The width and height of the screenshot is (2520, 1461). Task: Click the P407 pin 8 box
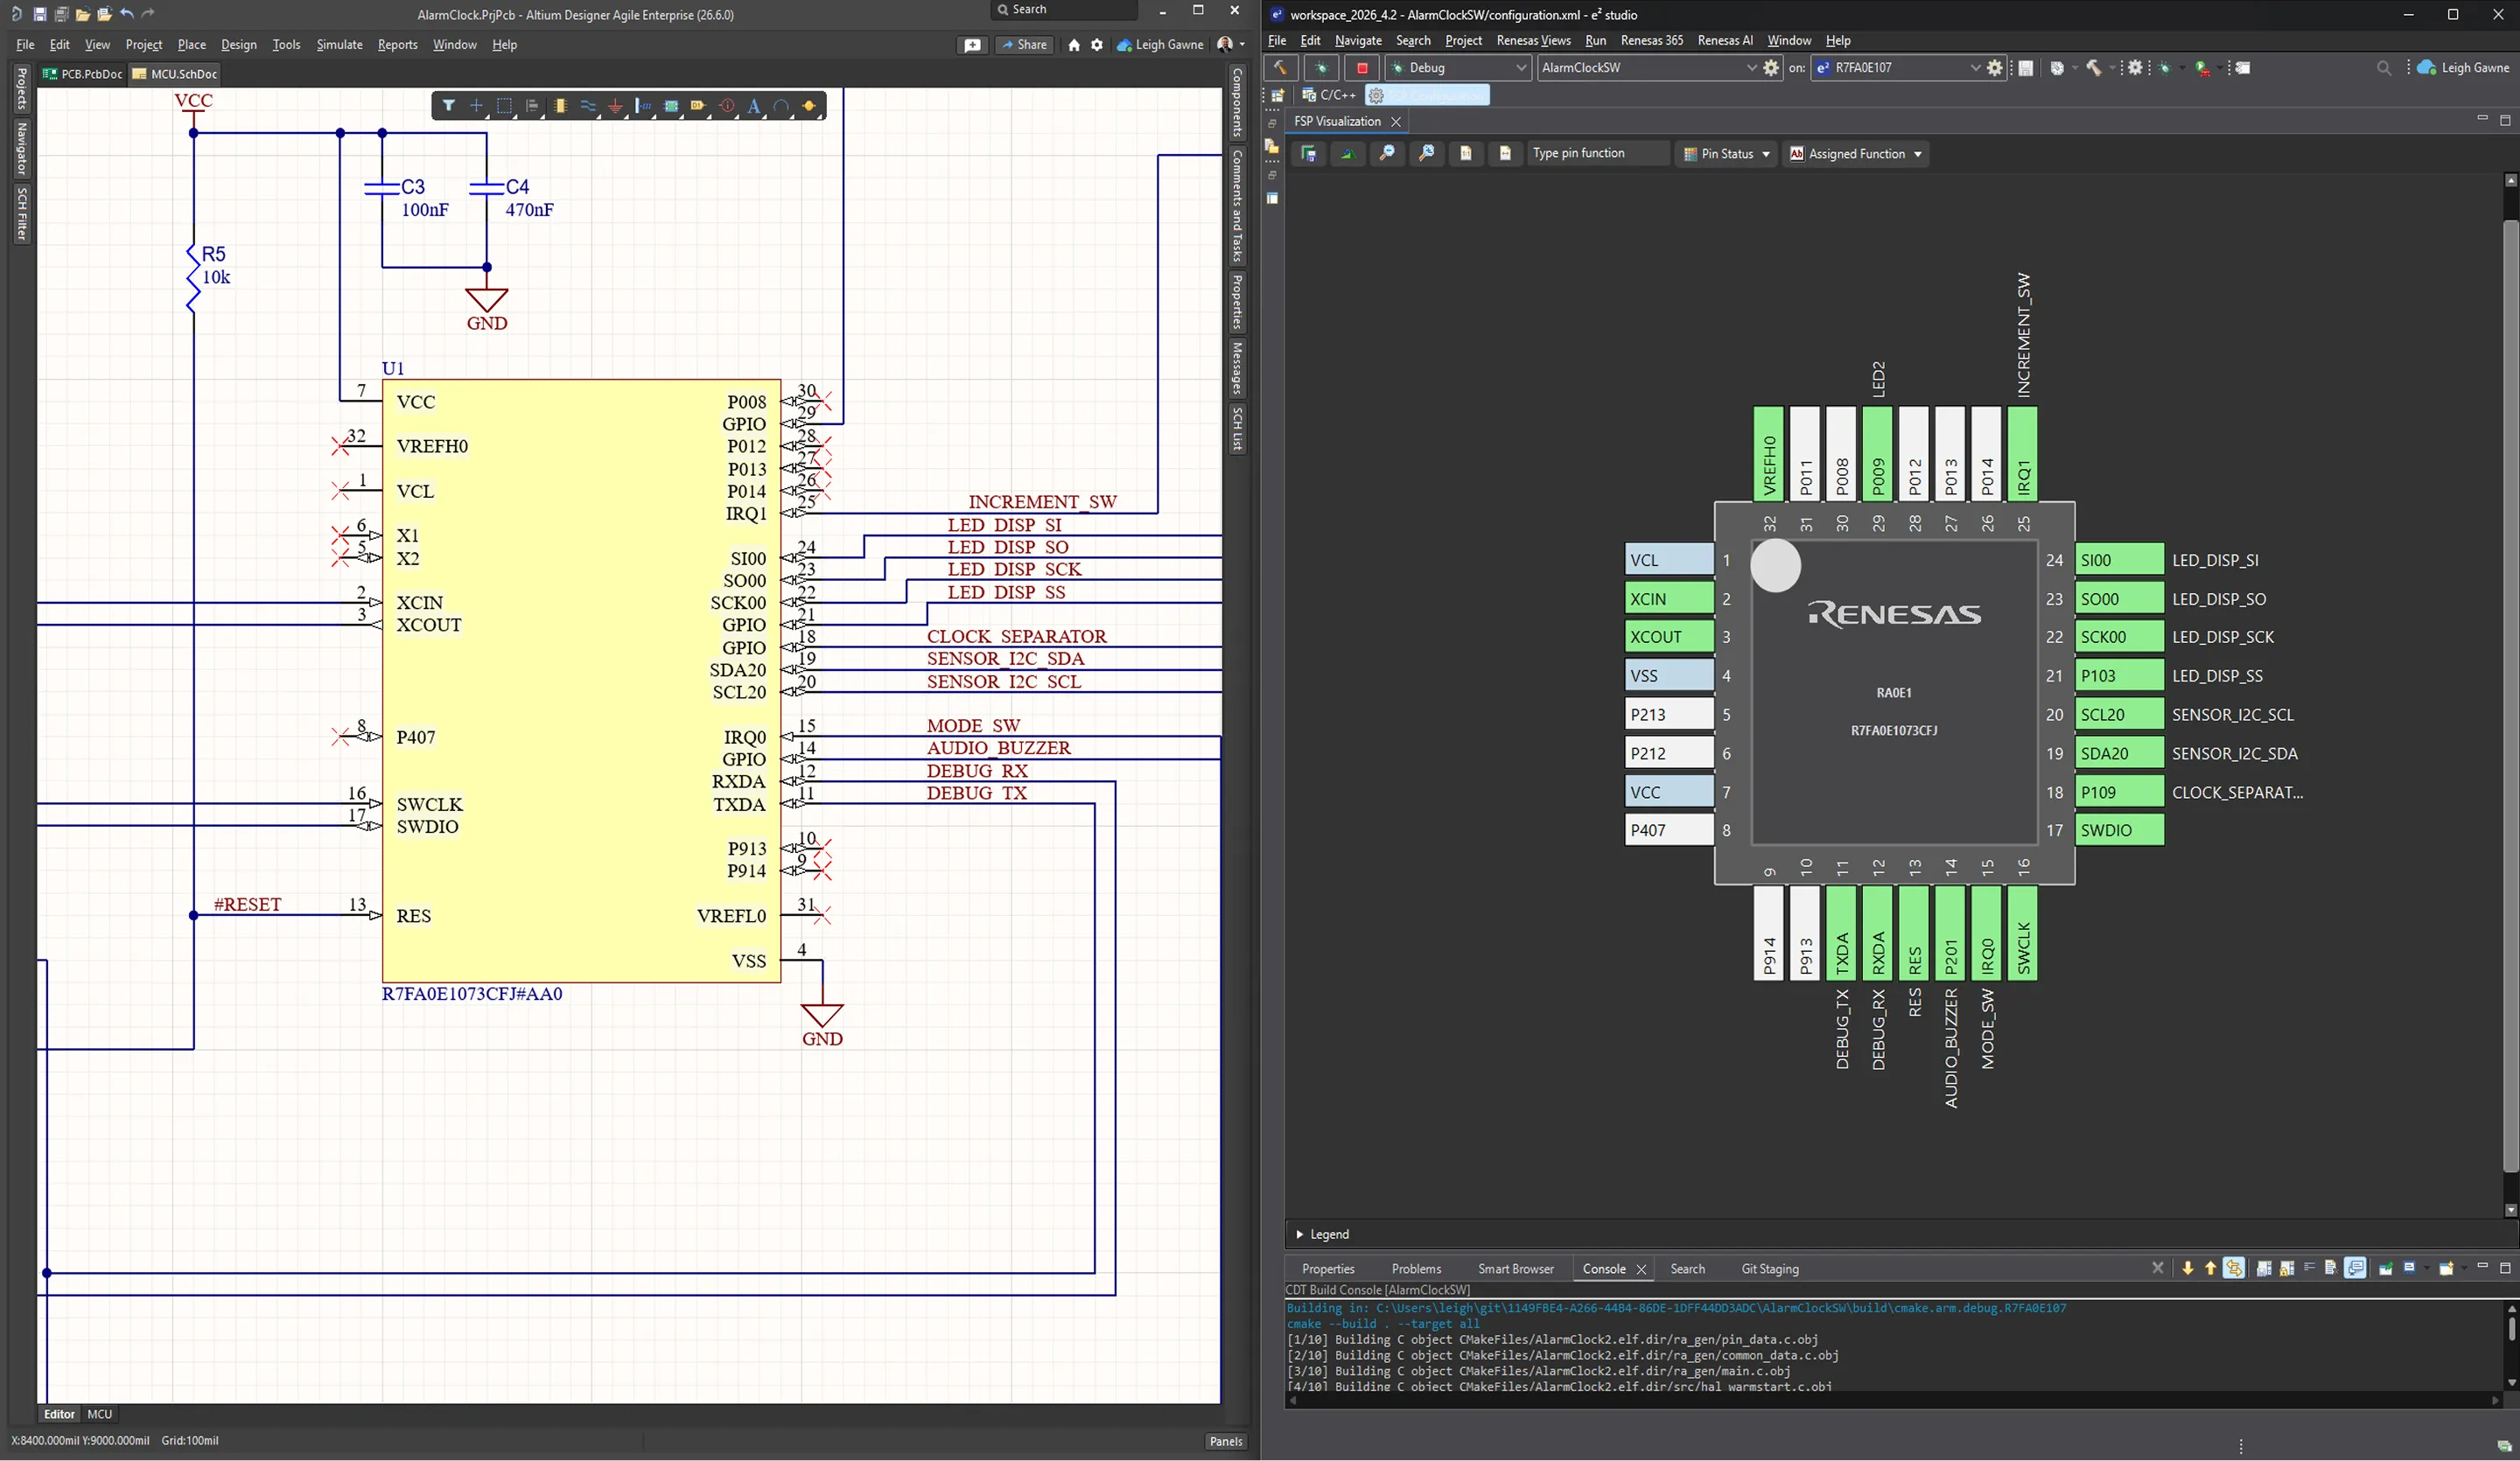coord(1669,829)
